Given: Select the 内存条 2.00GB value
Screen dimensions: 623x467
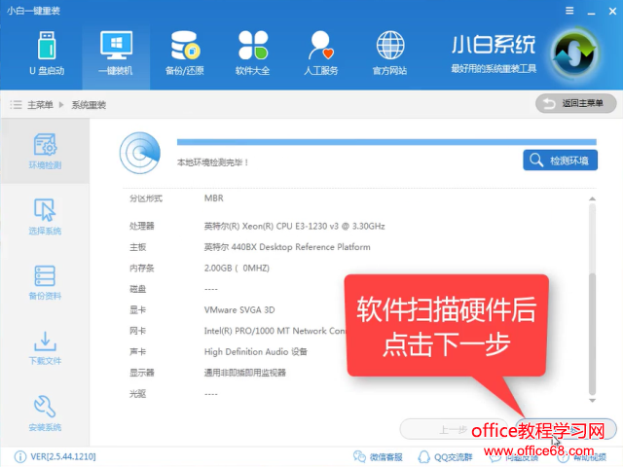Looking at the screenshot, I should tap(237, 269).
